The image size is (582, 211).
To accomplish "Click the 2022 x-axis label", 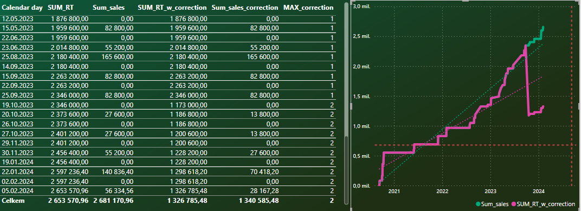I will (x=442, y=191).
